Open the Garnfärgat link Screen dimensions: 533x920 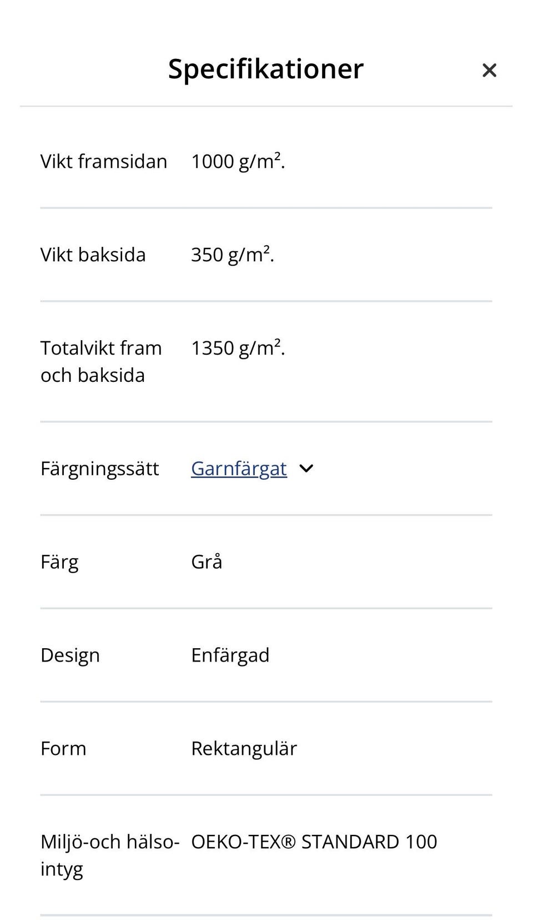coord(239,469)
